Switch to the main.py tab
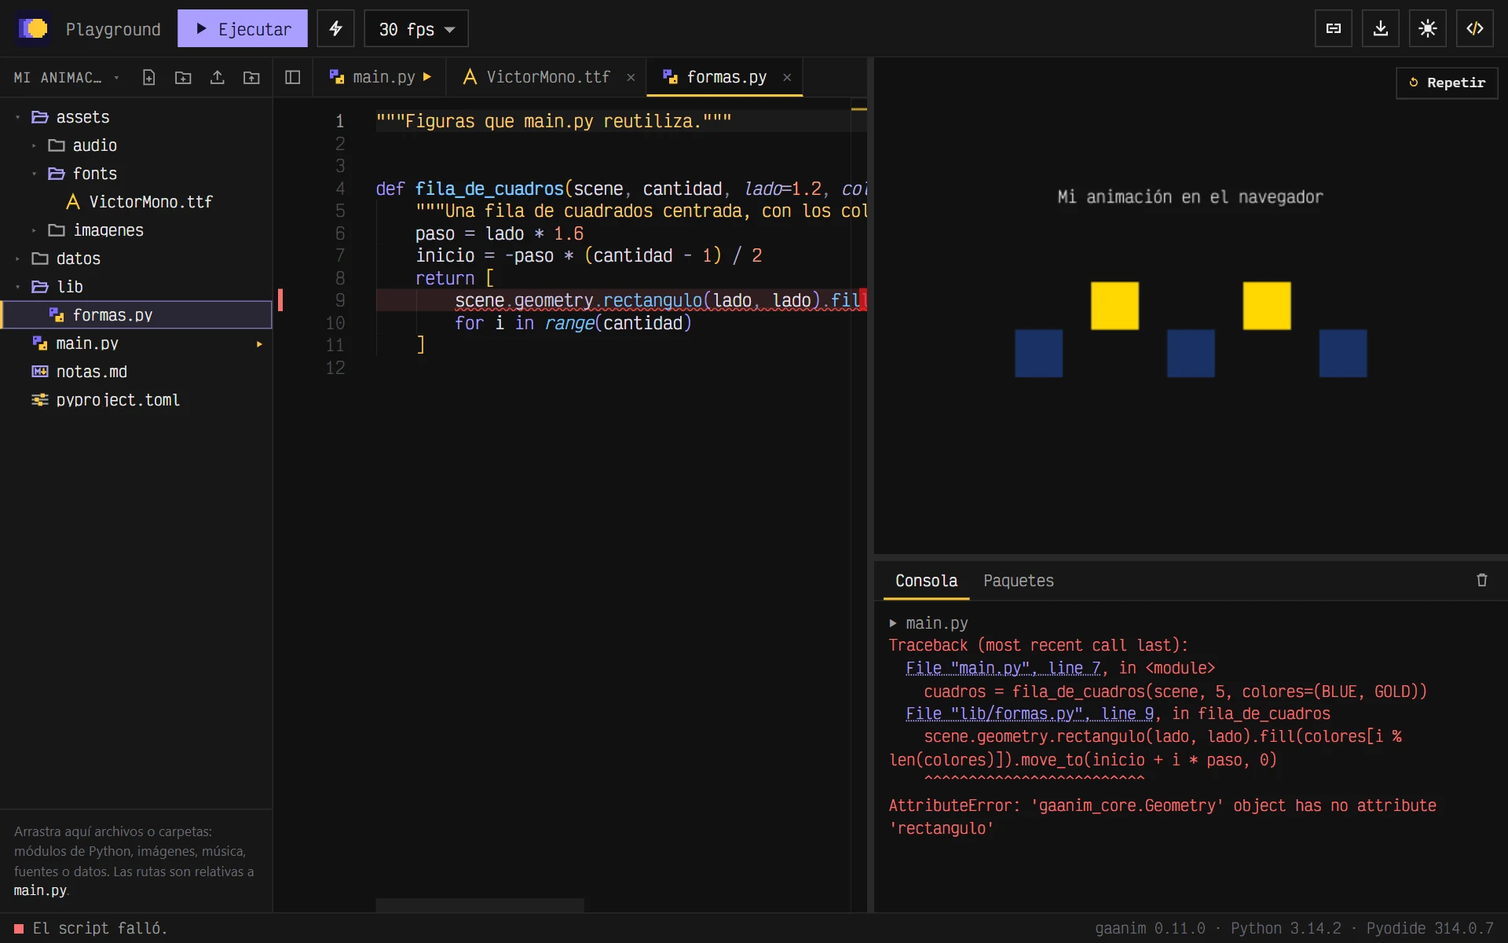1508x943 pixels. 381,77
